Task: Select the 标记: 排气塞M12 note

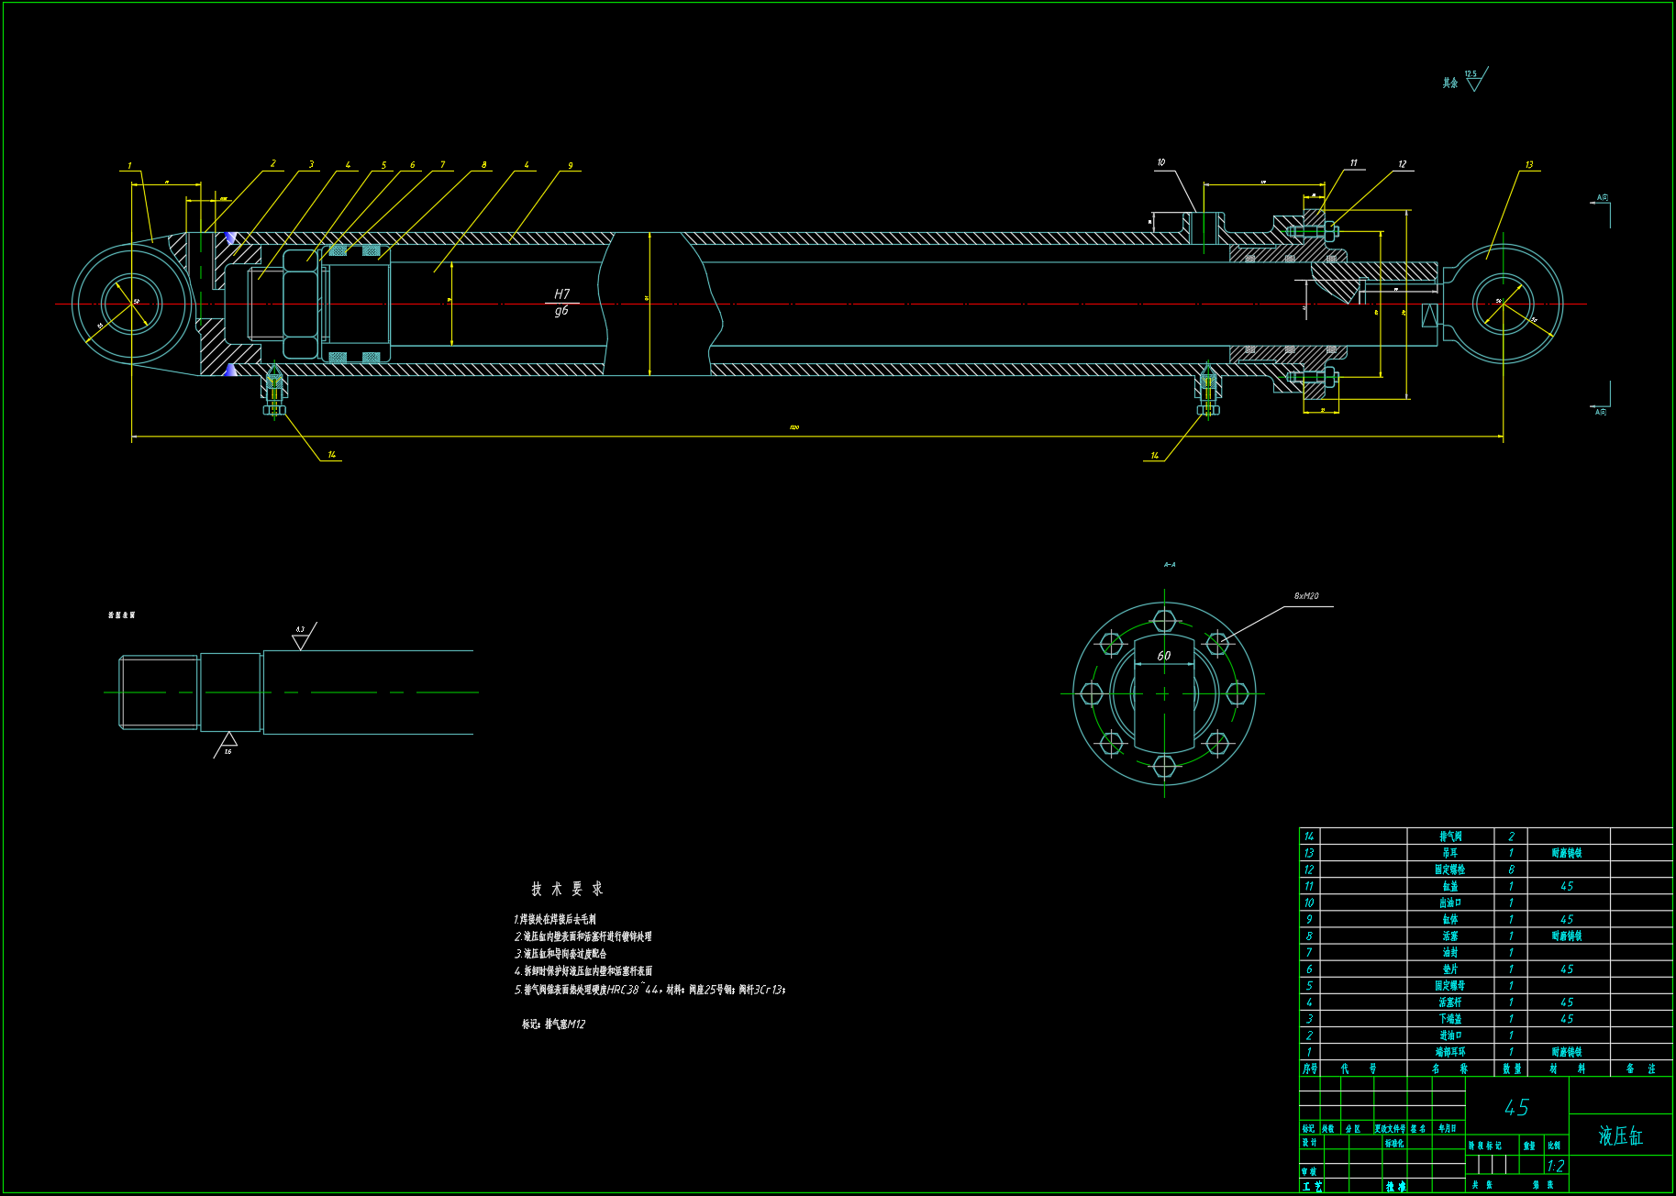Action: point(553,1024)
